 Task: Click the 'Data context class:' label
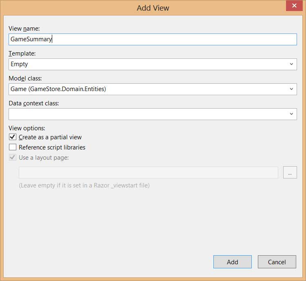[34, 103]
